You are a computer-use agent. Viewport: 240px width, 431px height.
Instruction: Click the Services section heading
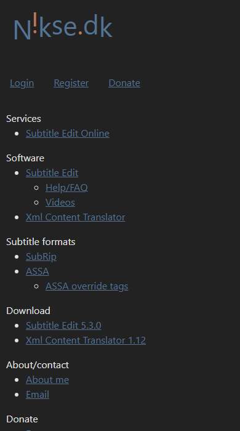23,119
